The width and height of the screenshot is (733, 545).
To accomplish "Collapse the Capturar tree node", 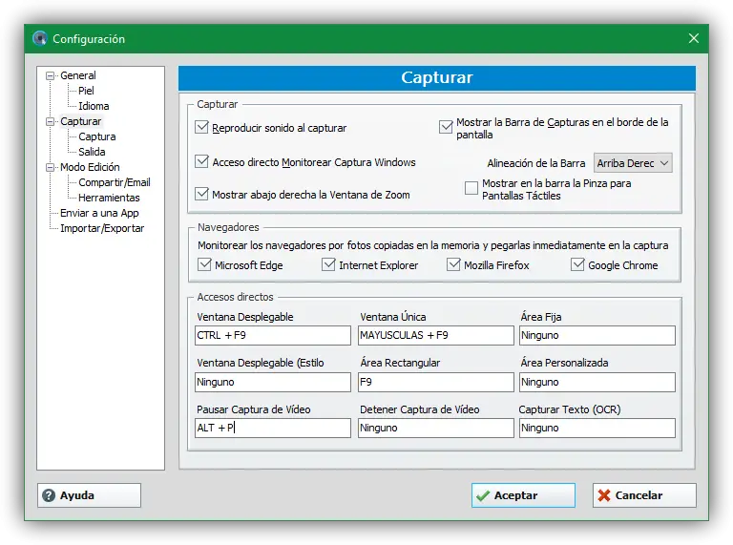I will (50, 121).
